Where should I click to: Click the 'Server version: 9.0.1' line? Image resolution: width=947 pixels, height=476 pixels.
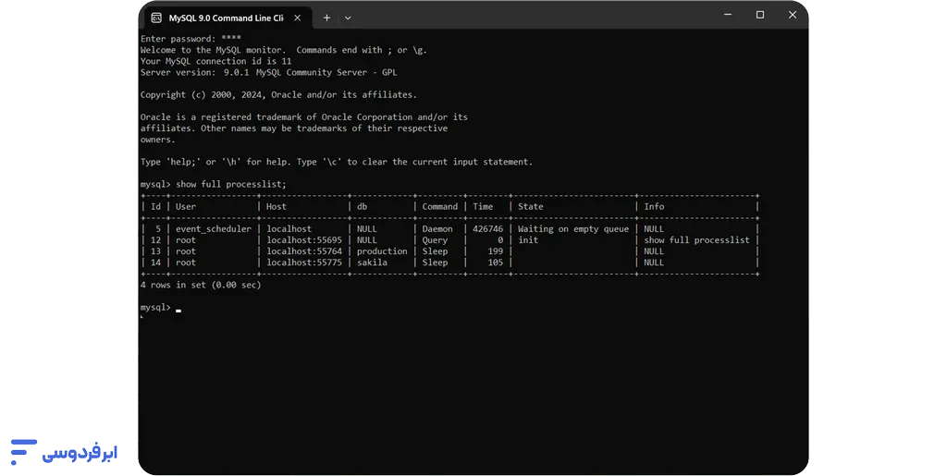(269, 72)
